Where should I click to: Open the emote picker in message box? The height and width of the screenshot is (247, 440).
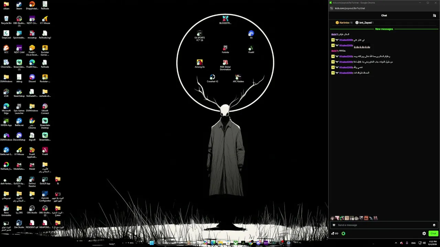click(x=434, y=225)
